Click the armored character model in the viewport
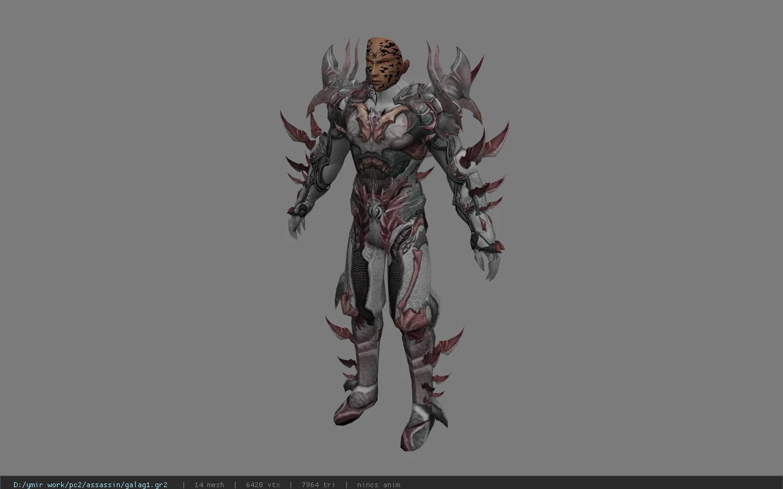The width and height of the screenshot is (783, 489). (x=395, y=244)
